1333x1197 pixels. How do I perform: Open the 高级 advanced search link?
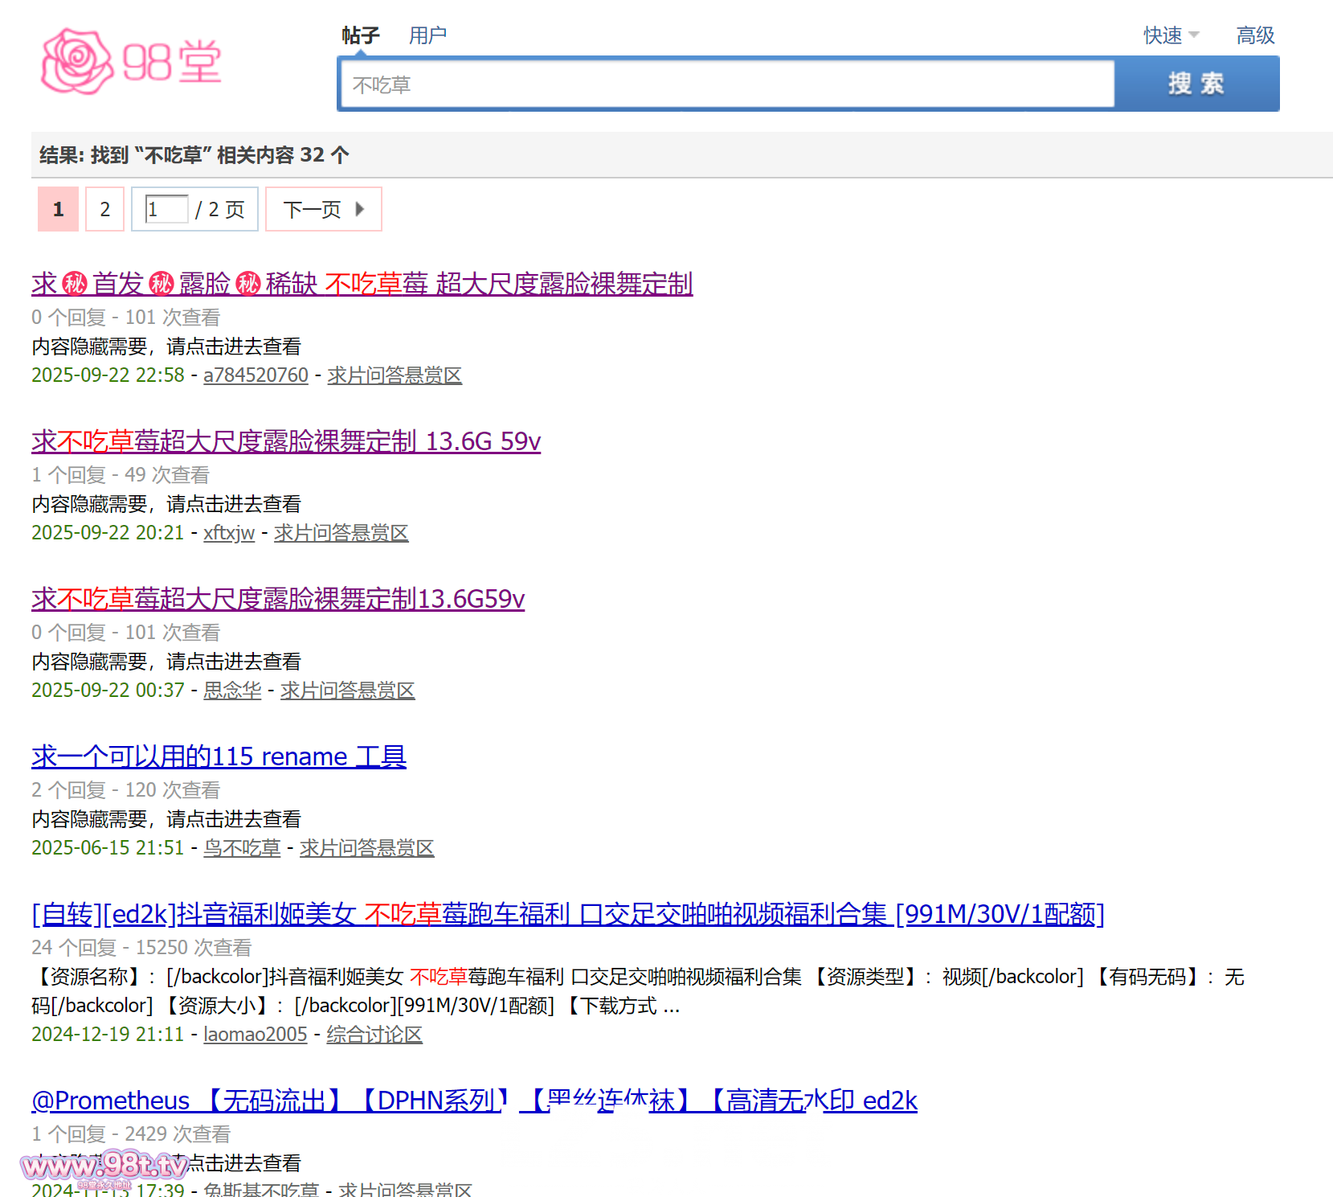(x=1255, y=35)
